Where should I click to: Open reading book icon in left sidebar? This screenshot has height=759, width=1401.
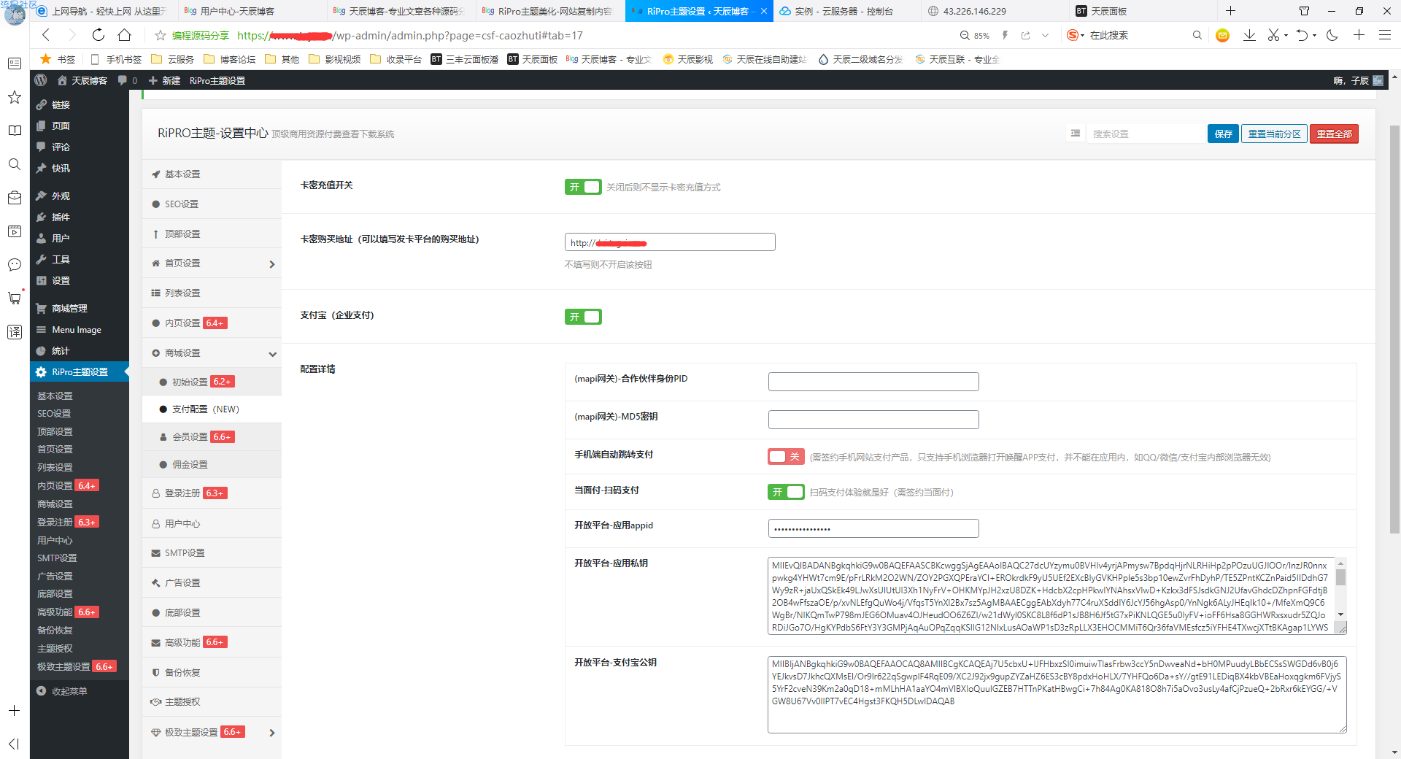coord(15,131)
